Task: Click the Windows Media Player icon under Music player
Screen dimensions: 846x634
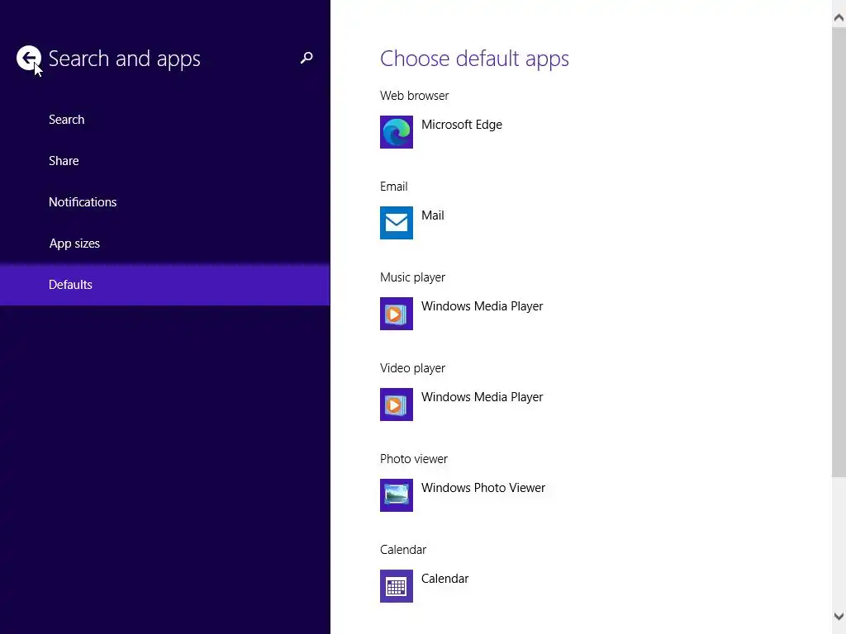Action: pos(396,314)
